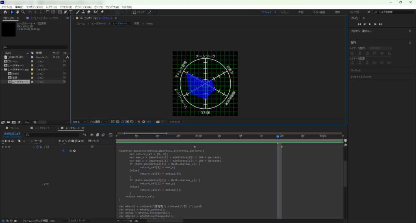Open the アニメーション(A) menu
This screenshot has width=416, height=223.
[x=83, y=7]
